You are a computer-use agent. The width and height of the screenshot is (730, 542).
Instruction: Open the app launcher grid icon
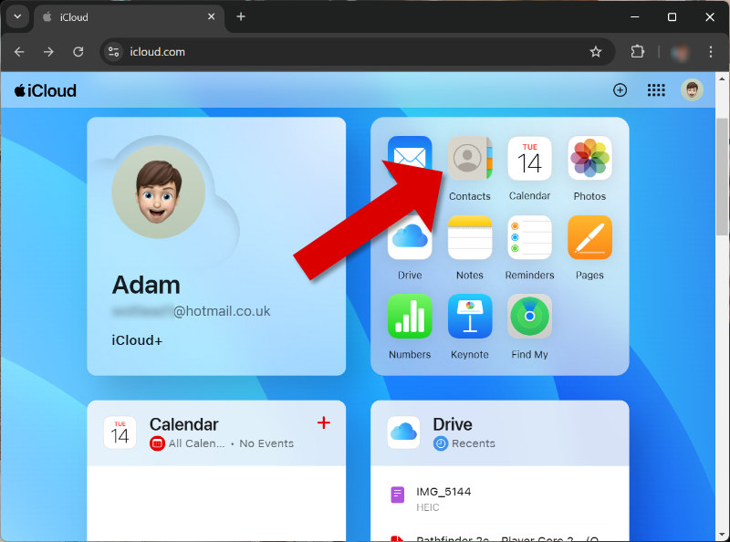(x=656, y=89)
